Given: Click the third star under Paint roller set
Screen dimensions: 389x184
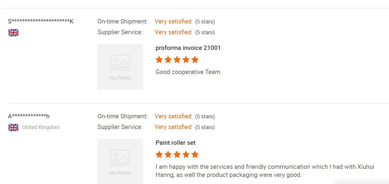Looking at the screenshot, I should coord(177,155).
